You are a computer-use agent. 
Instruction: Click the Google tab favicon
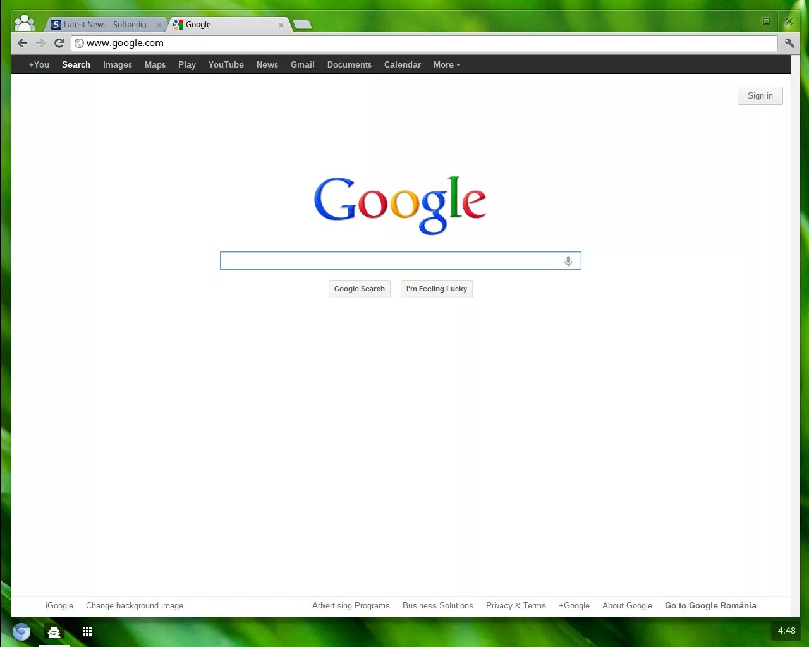178,25
